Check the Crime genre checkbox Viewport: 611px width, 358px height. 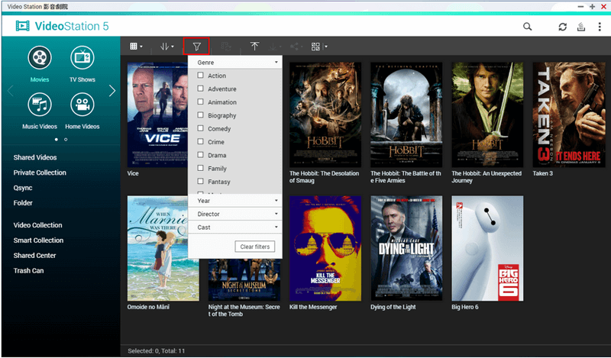200,141
